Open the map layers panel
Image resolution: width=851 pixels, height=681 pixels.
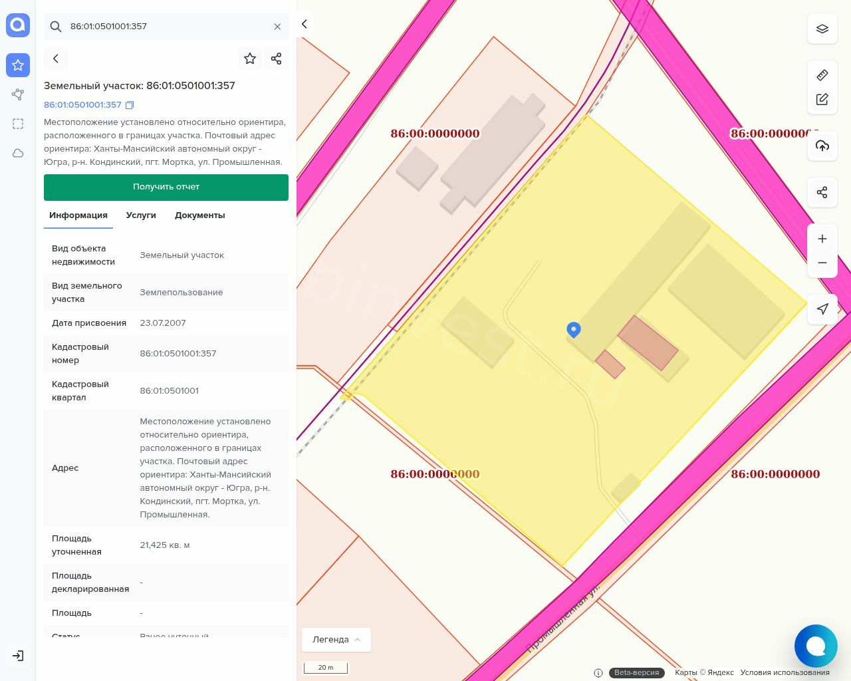822,29
